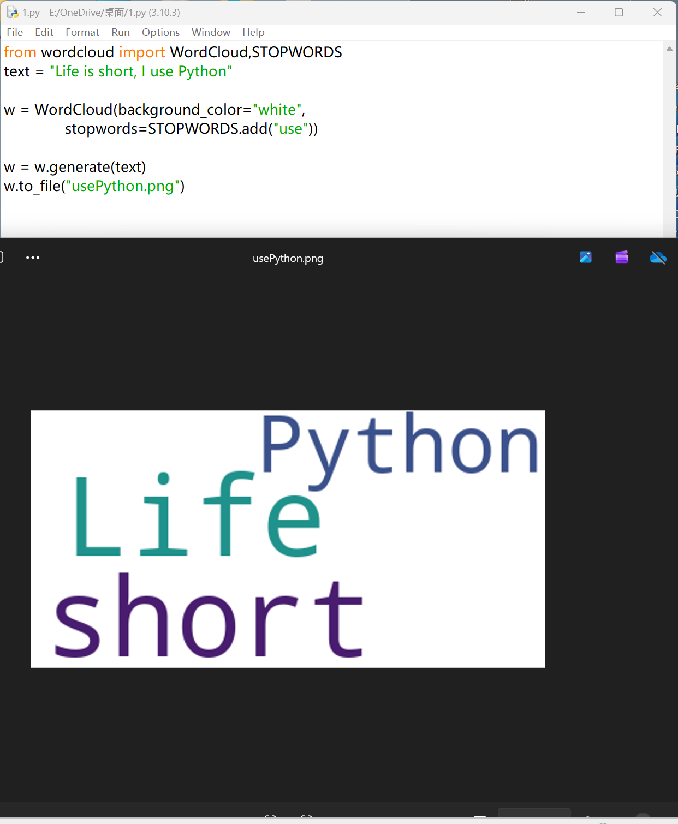Minimize the IDLE editor window
678x824 pixels.
[581, 12]
